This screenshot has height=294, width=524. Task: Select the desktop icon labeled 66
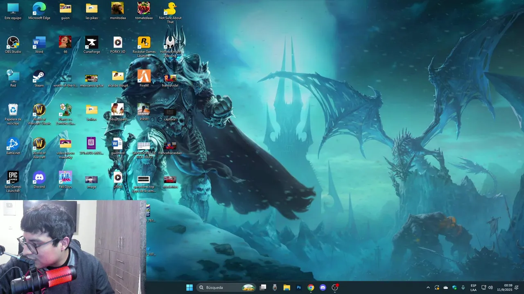tap(65, 45)
